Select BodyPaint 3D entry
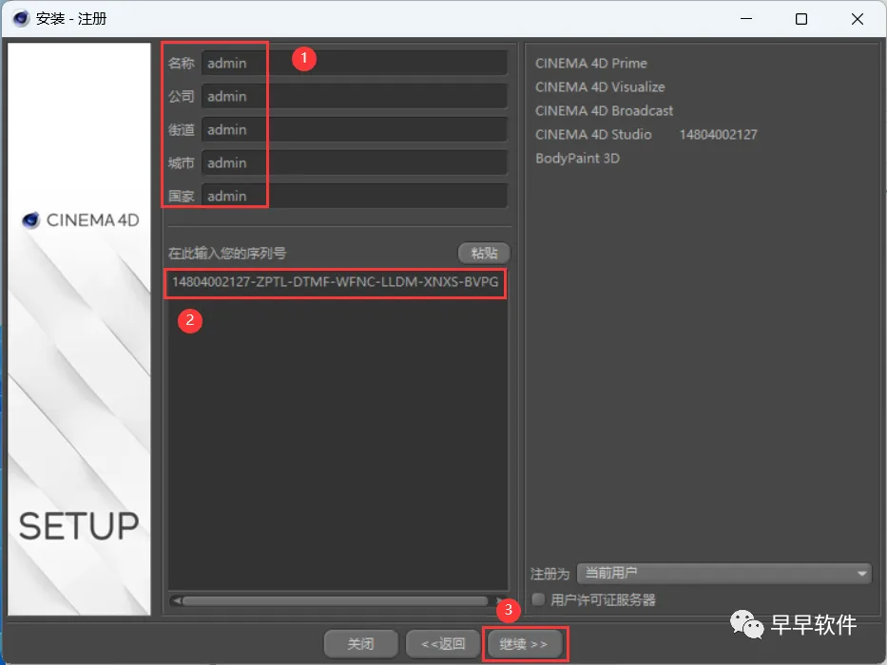The width and height of the screenshot is (887, 665). (x=578, y=159)
